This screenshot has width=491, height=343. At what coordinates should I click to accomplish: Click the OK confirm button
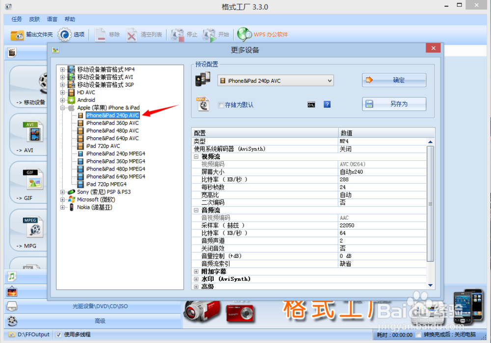click(x=394, y=80)
